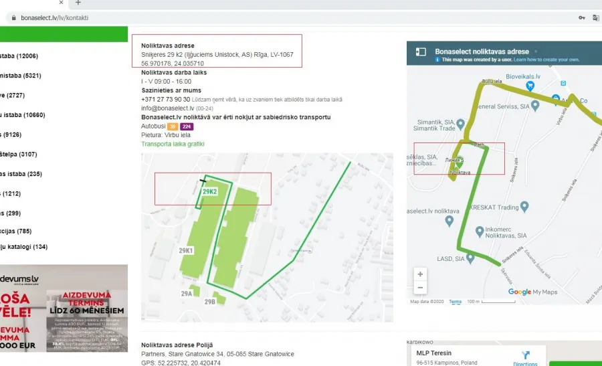This screenshot has height=366, width=602.
Task: Click the MLP Teresin place title
Action: [x=434, y=353]
